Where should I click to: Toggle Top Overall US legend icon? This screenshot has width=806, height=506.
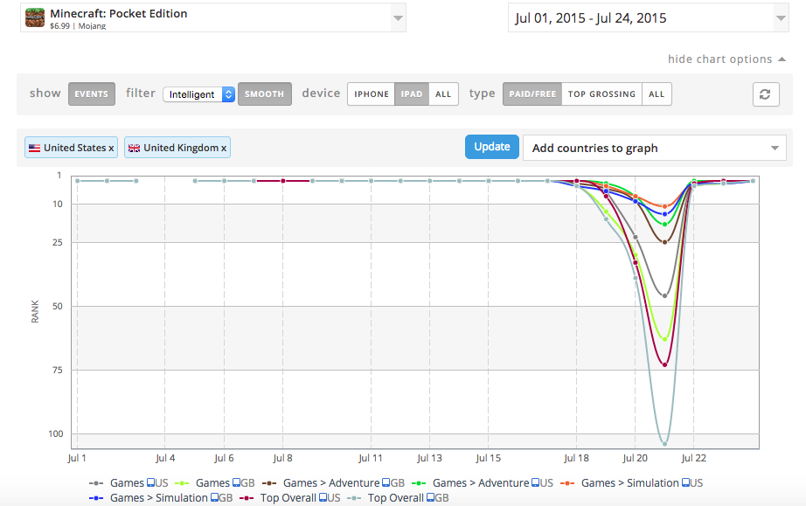click(x=247, y=498)
